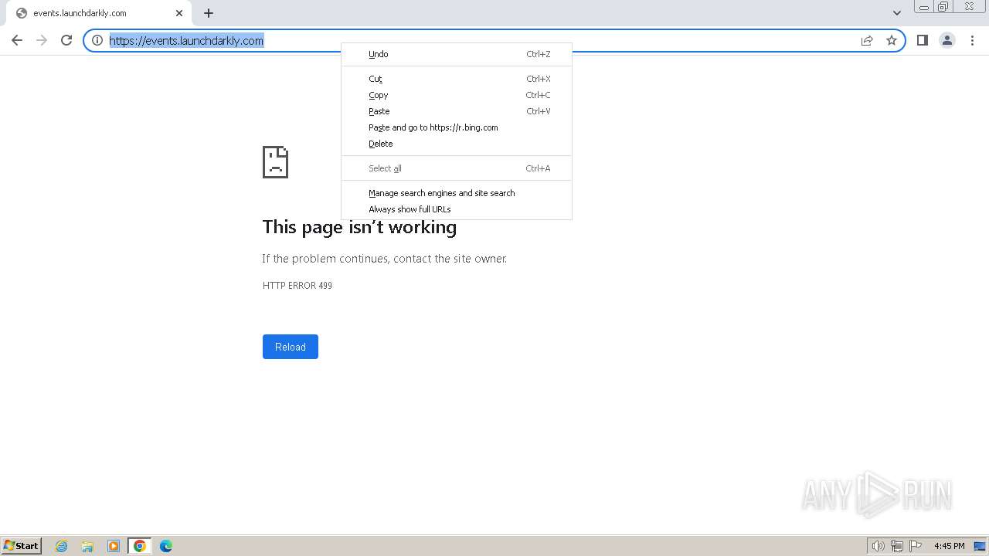Open Manage search engines and site search
The image size is (989, 556).
(x=457, y=193)
